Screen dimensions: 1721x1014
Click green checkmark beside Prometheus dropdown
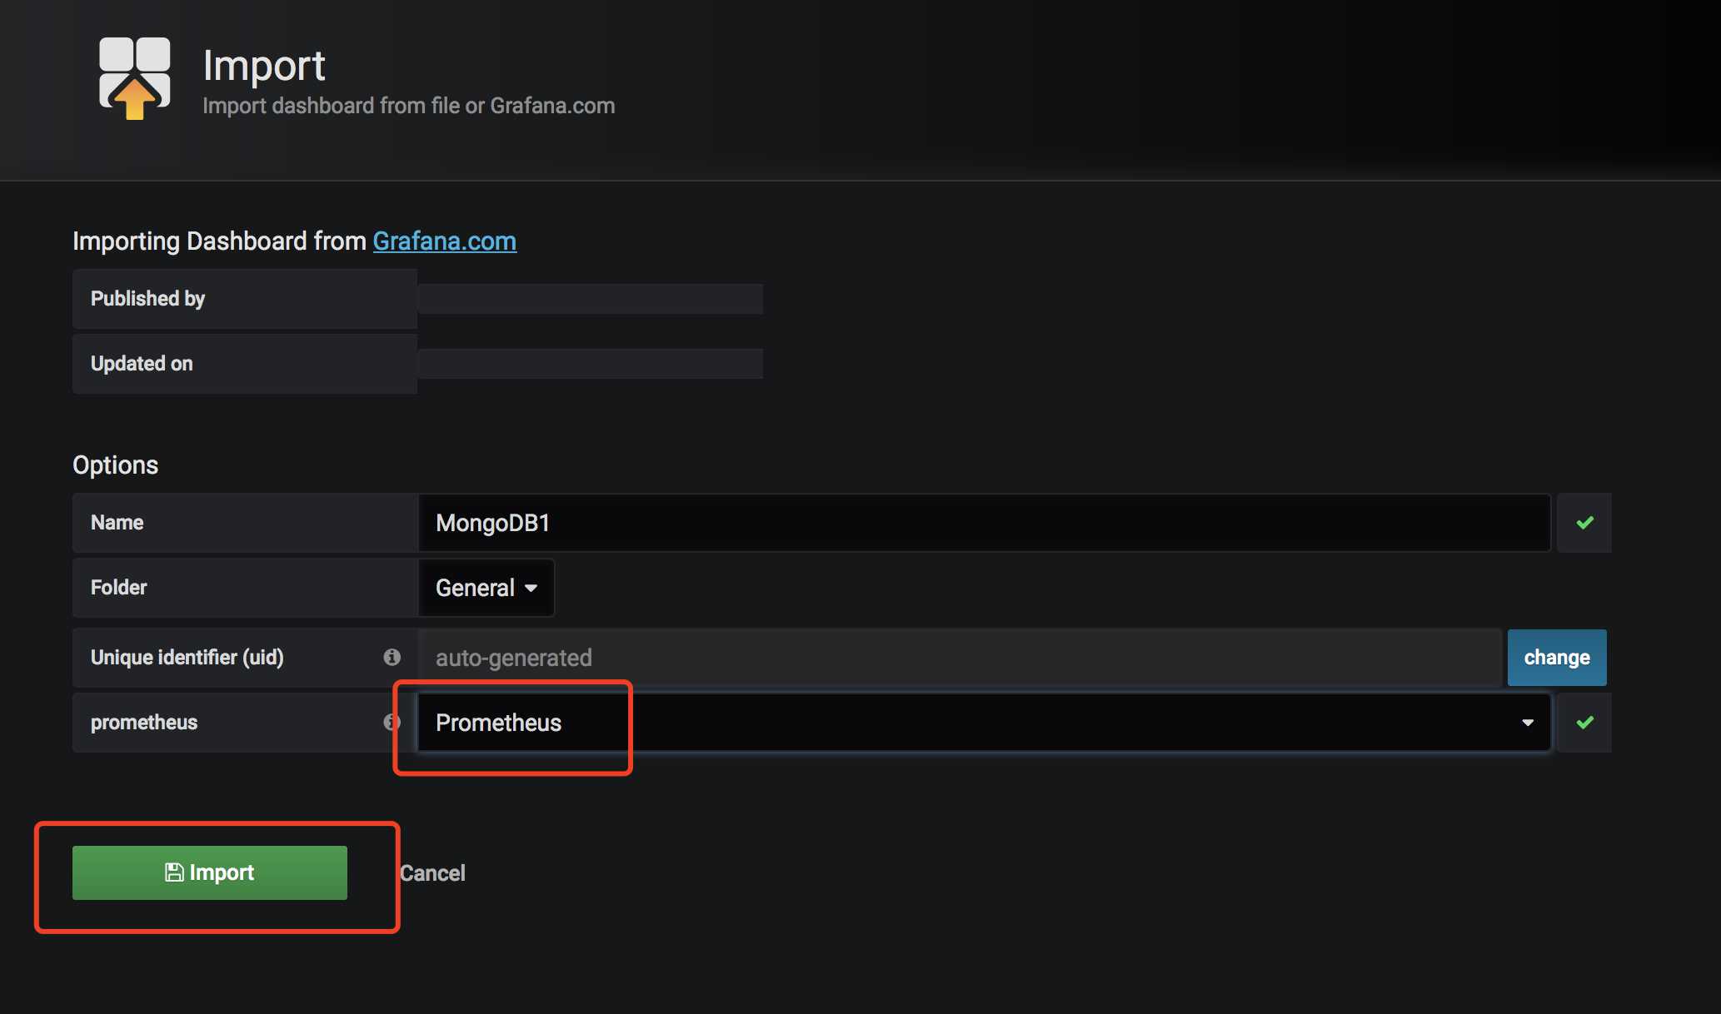1584,723
